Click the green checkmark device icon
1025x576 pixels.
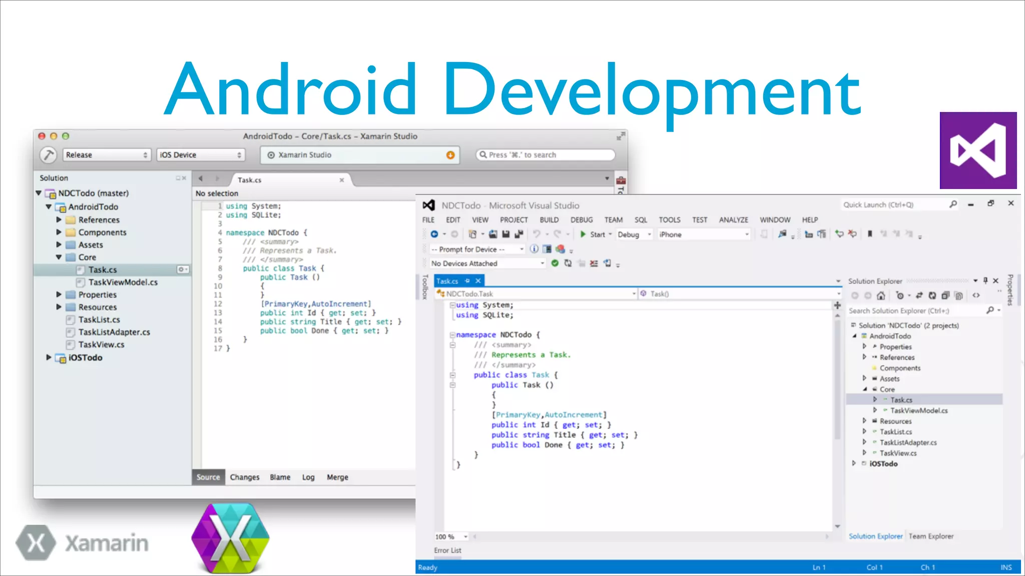point(555,263)
